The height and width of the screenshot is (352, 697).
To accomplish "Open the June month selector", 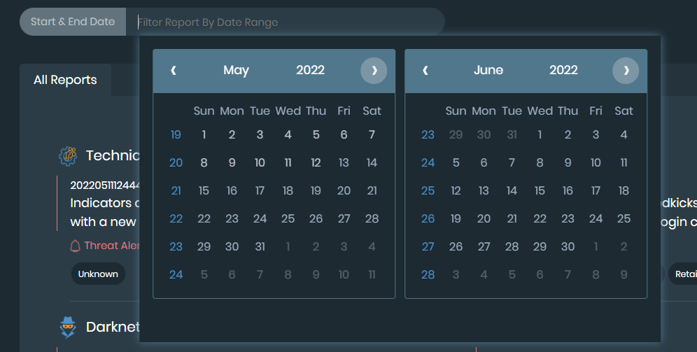I will 488,70.
